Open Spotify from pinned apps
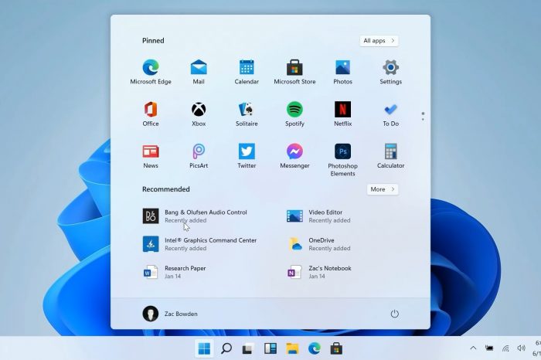The image size is (541, 360). [294, 114]
